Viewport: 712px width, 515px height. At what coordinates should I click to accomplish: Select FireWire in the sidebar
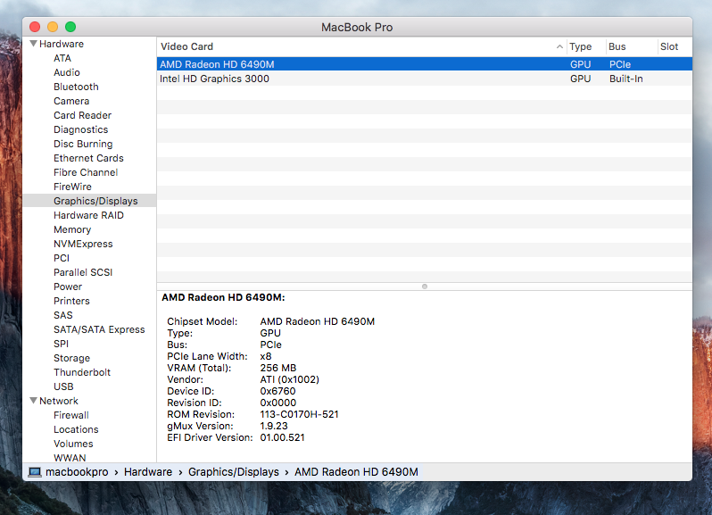pos(72,187)
